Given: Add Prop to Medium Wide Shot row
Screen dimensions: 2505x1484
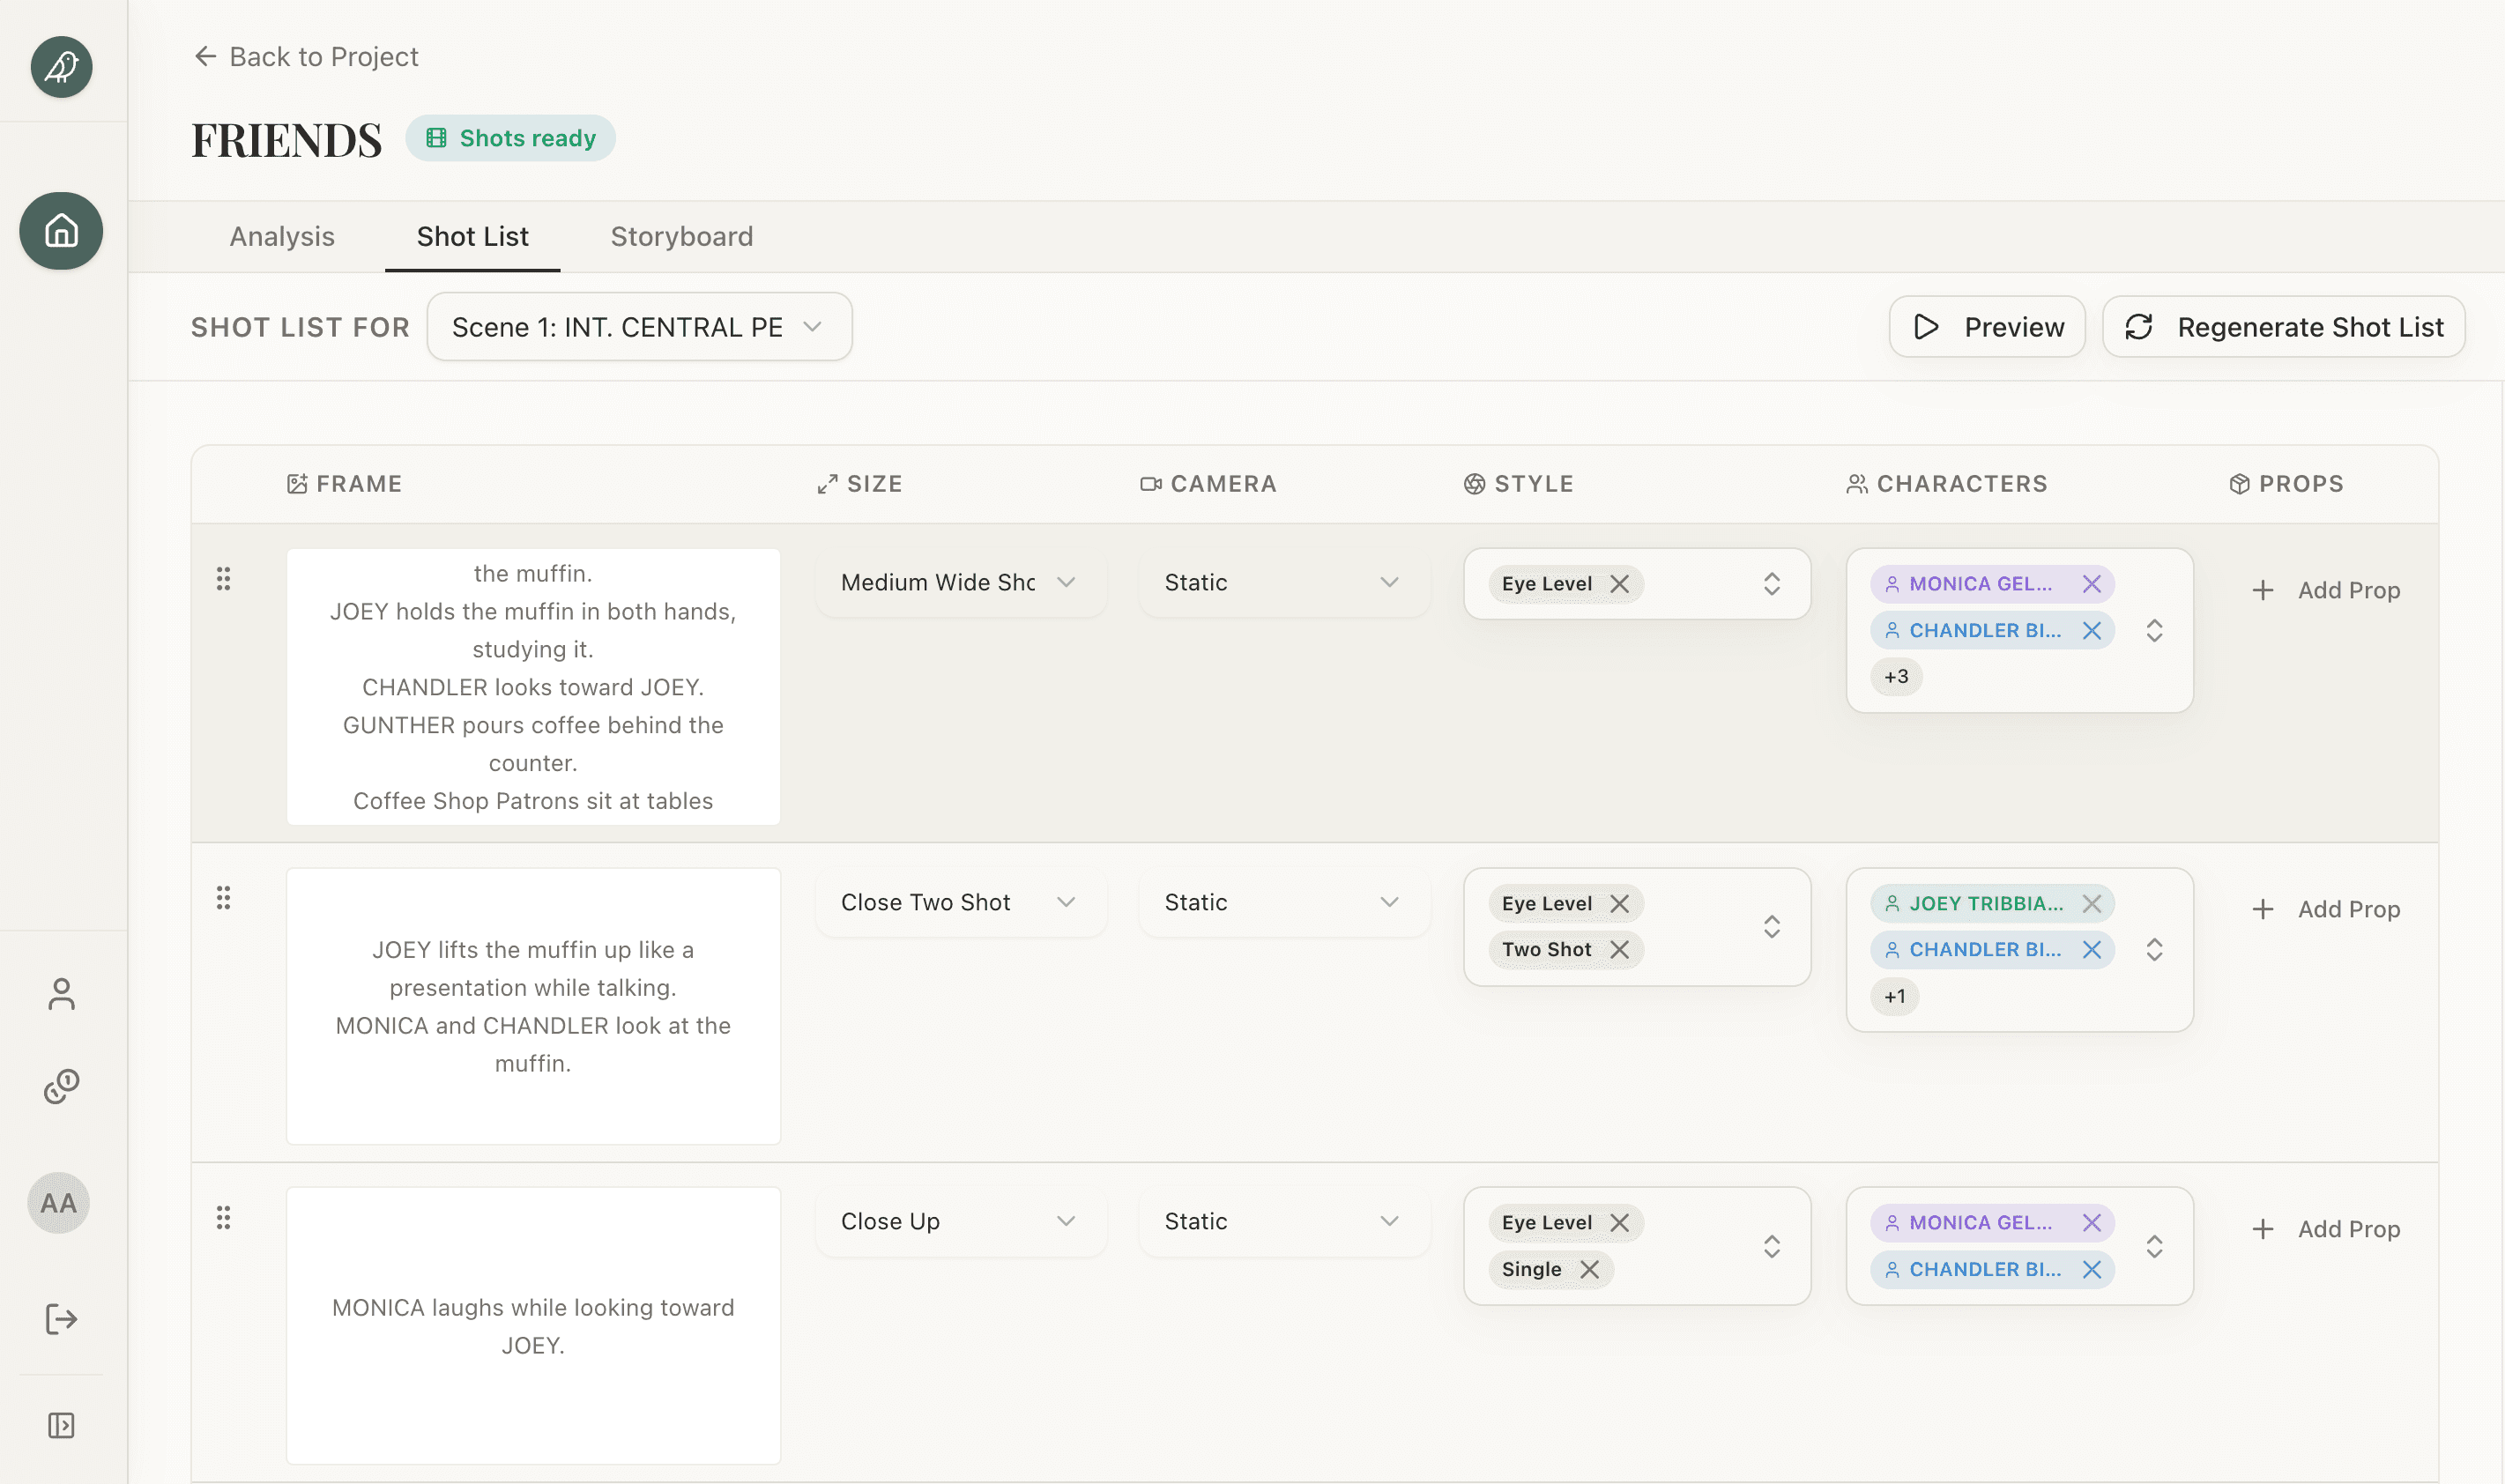Looking at the screenshot, I should pos(2326,591).
